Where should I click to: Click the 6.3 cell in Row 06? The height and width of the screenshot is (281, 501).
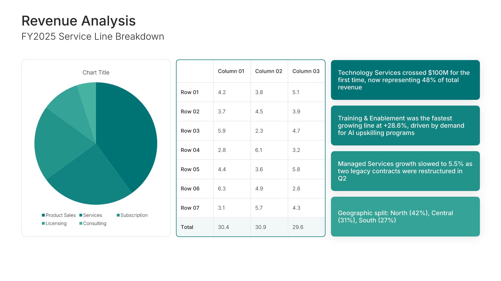click(x=222, y=189)
